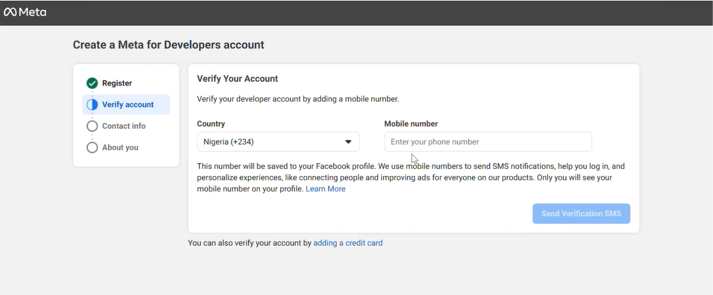Click the Country dropdown arrow
Viewport: 713px width, 295px height.
348,142
